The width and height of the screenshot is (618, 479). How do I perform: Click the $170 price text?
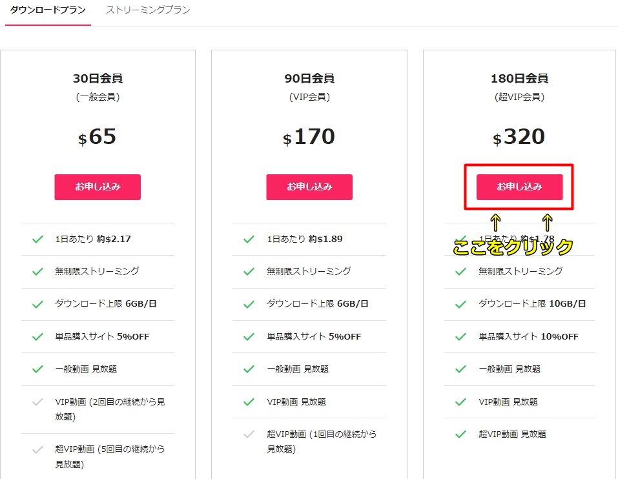tap(309, 137)
